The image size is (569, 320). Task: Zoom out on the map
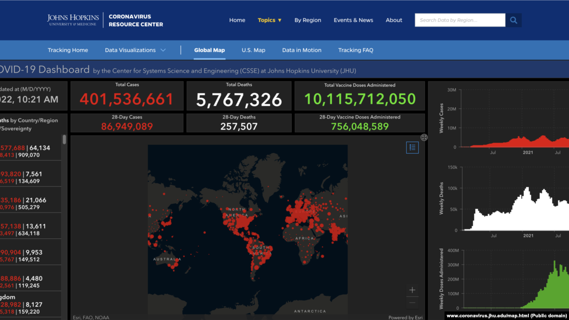tap(412, 302)
